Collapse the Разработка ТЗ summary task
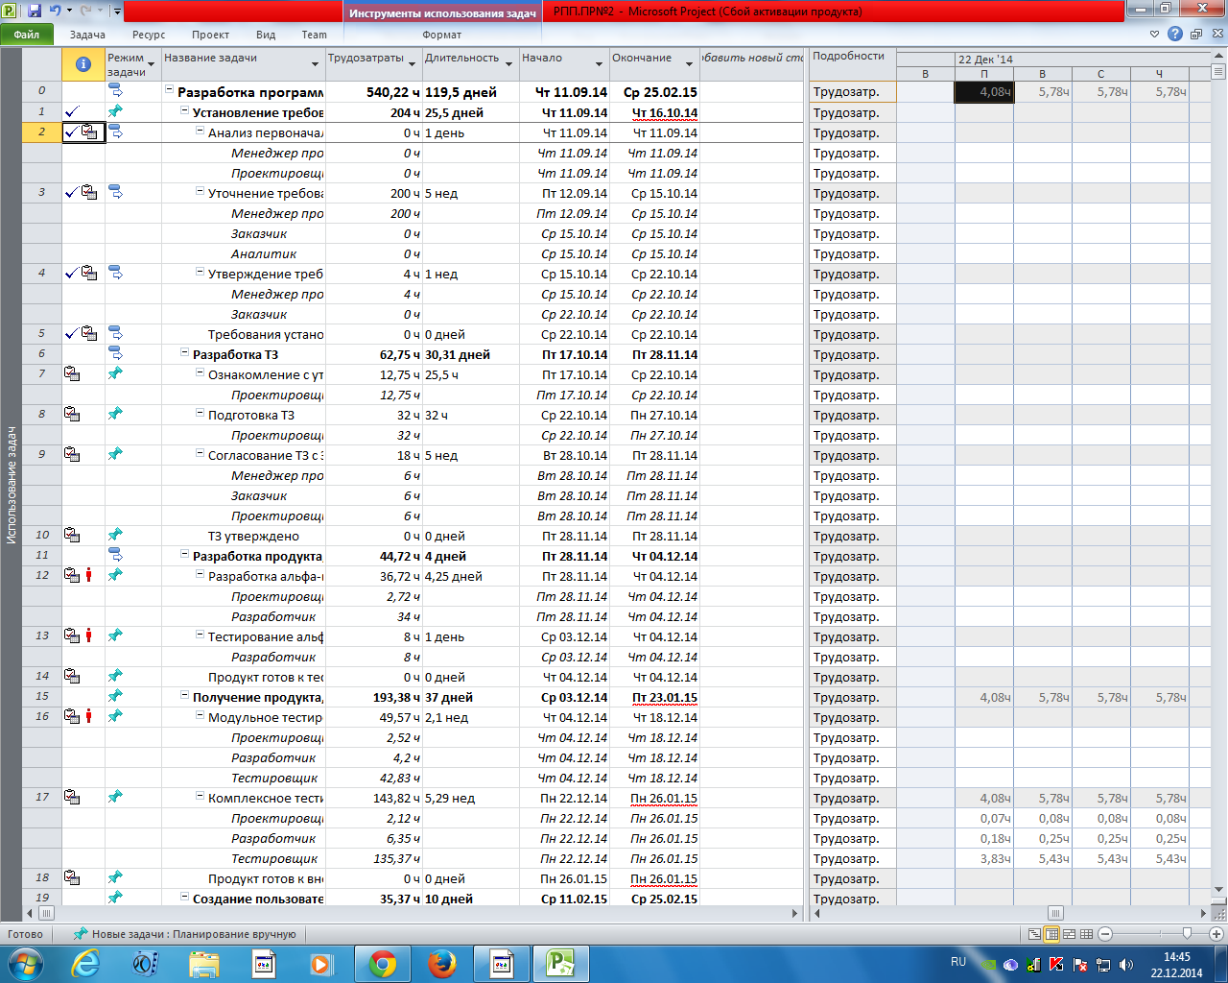The image size is (1228, 983). point(185,353)
